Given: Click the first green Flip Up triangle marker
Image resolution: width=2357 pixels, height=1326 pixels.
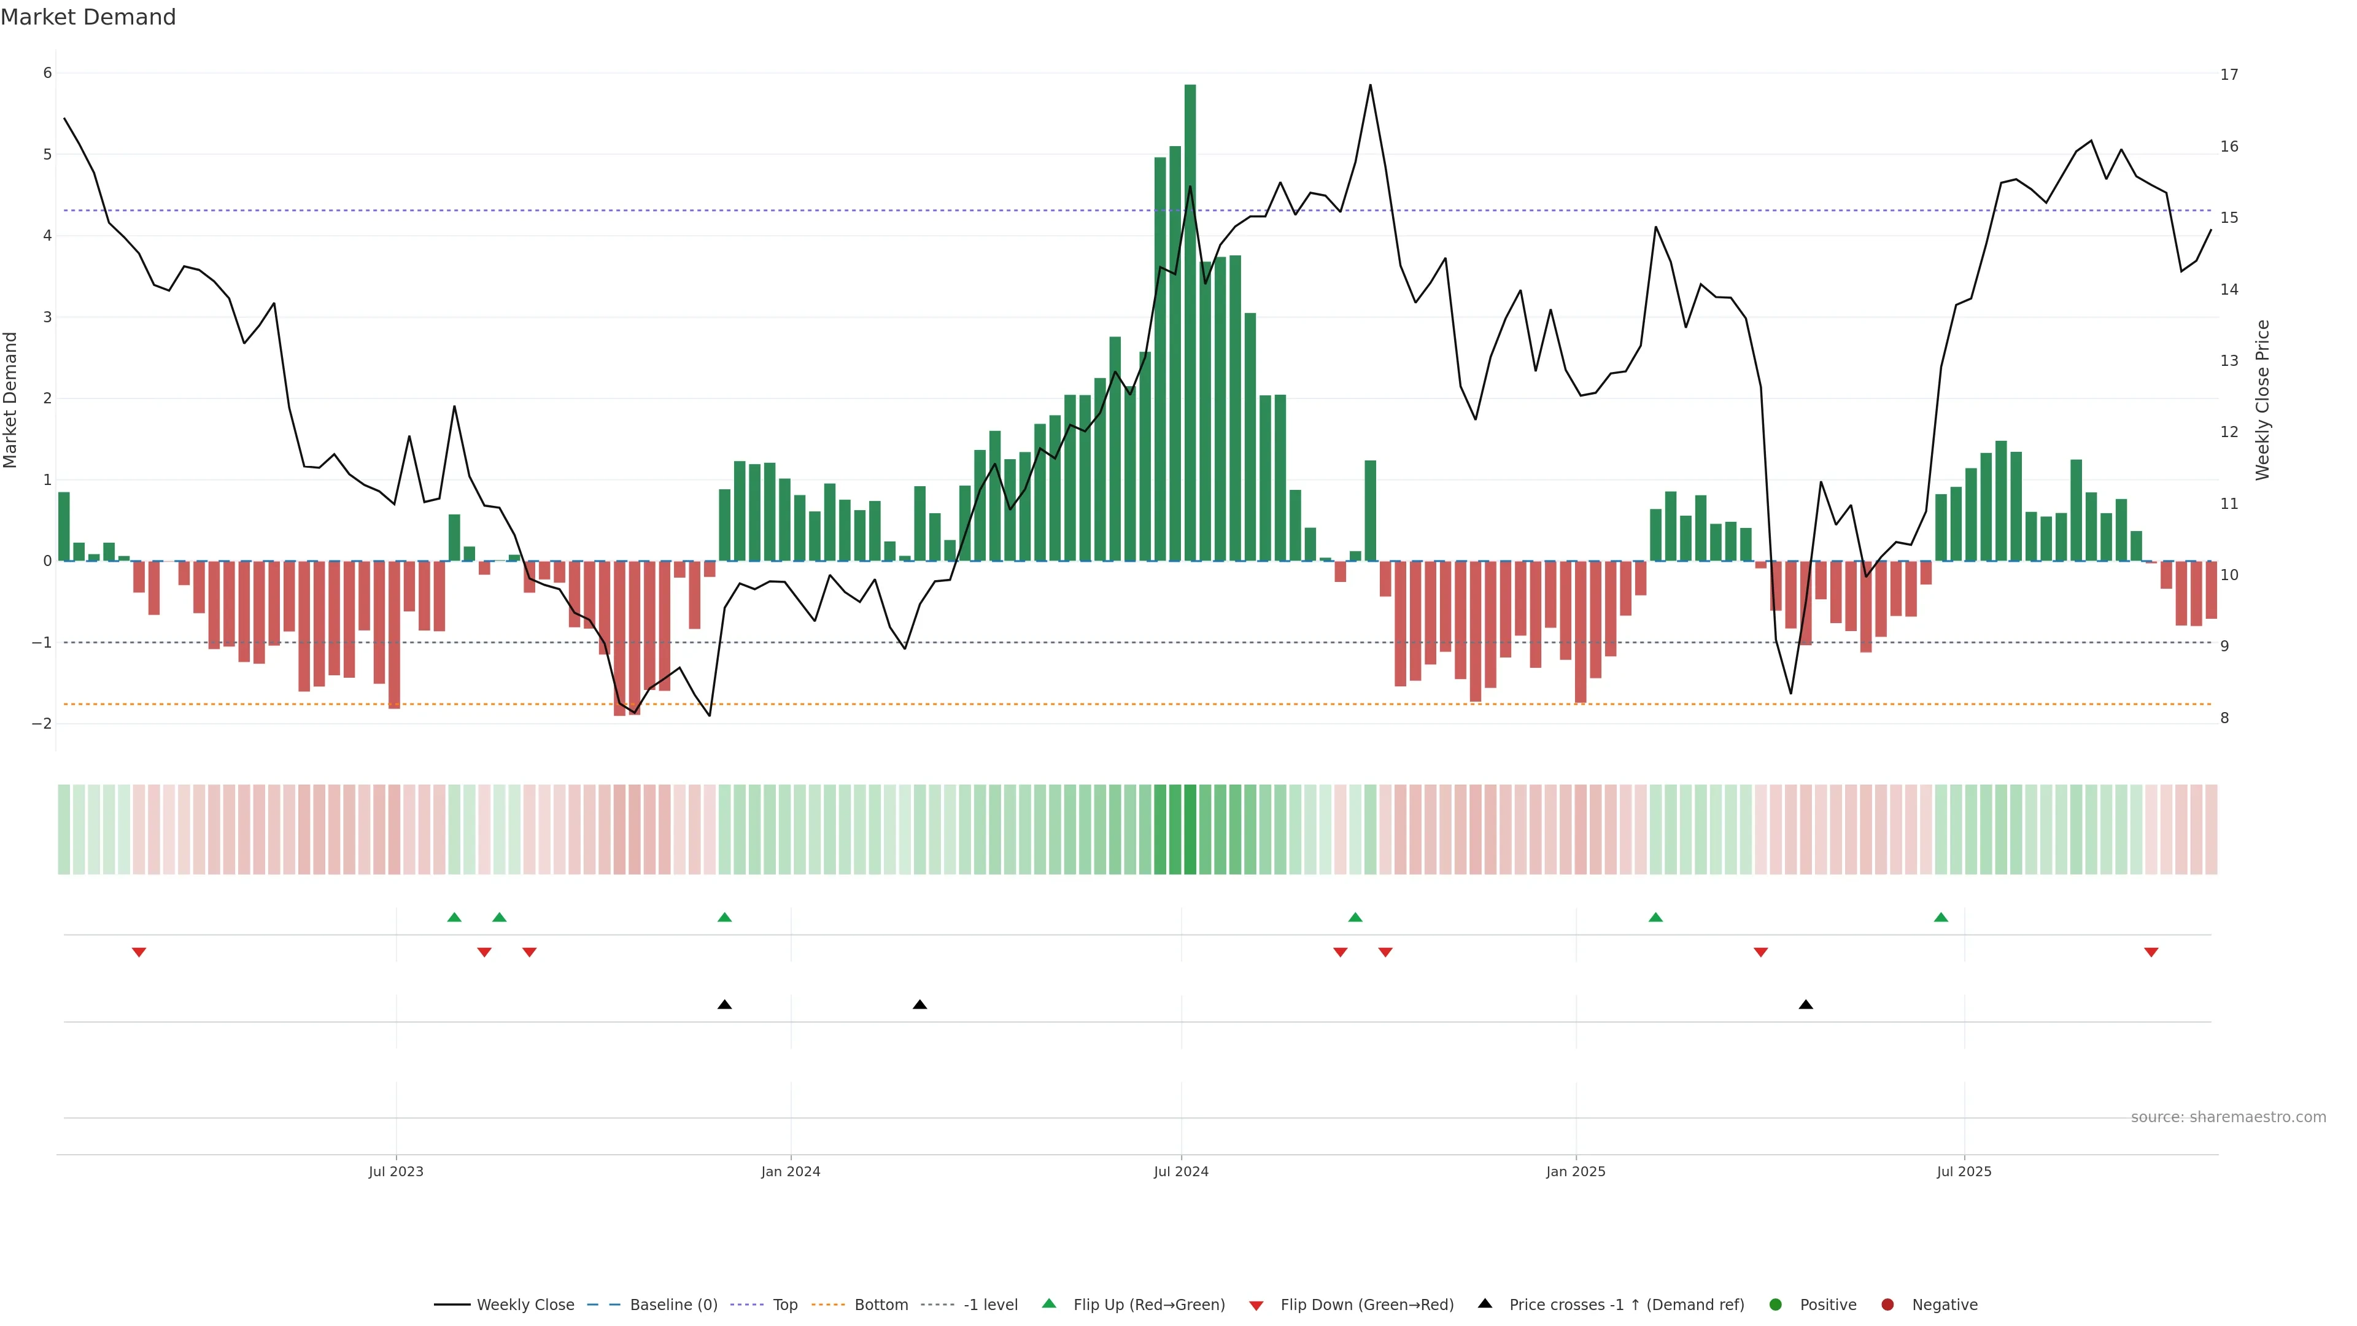Looking at the screenshot, I should (x=454, y=917).
